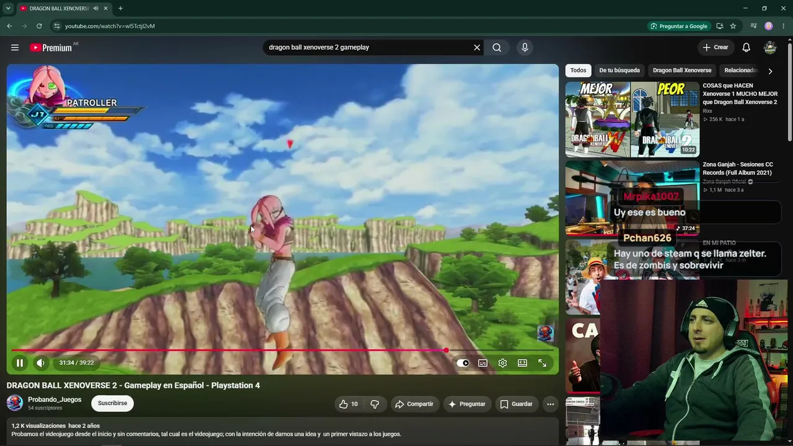The image size is (793, 446).
Task: Open the MEJOR vs PEOR Xenoverse thumbnail
Action: click(632, 120)
